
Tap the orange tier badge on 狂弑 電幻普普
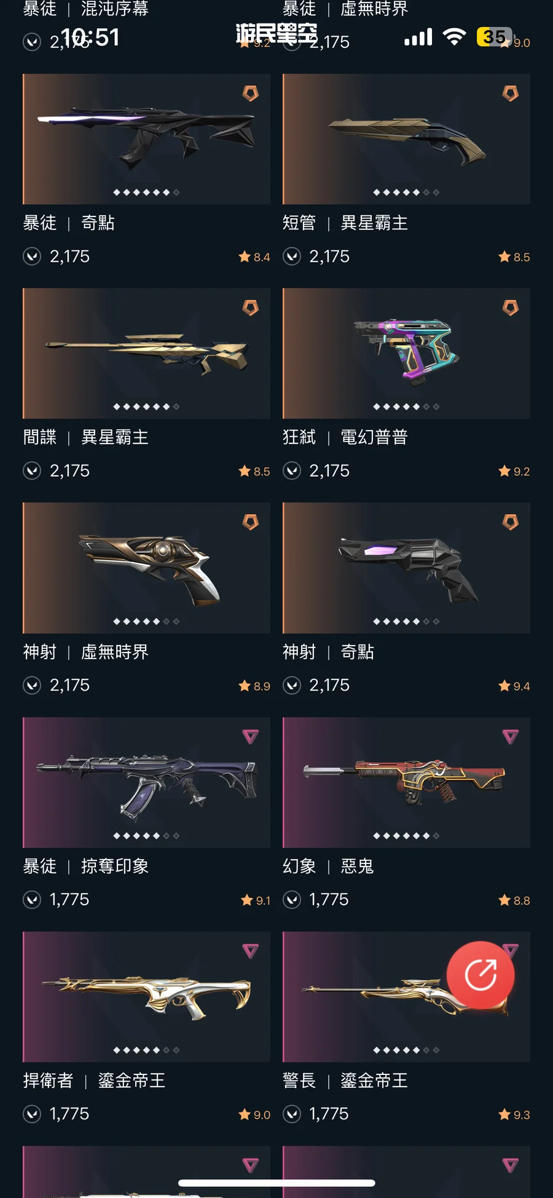tap(511, 307)
